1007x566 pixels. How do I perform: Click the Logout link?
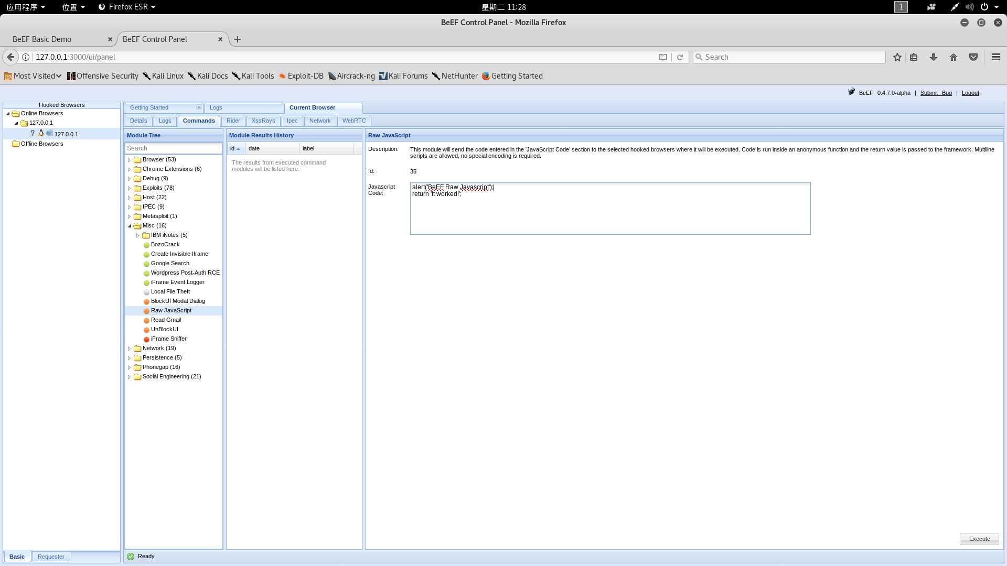click(970, 93)
